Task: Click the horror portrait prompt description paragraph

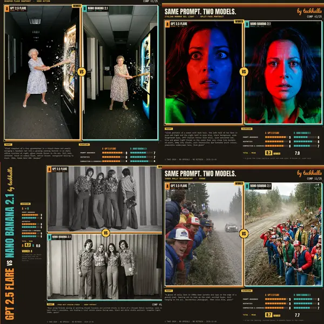Action: [x=201, y=139]
